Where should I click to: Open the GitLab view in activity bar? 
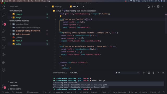click(x=4, y=70)
